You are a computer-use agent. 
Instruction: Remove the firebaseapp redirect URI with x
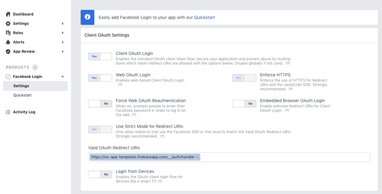coord(197,157)
